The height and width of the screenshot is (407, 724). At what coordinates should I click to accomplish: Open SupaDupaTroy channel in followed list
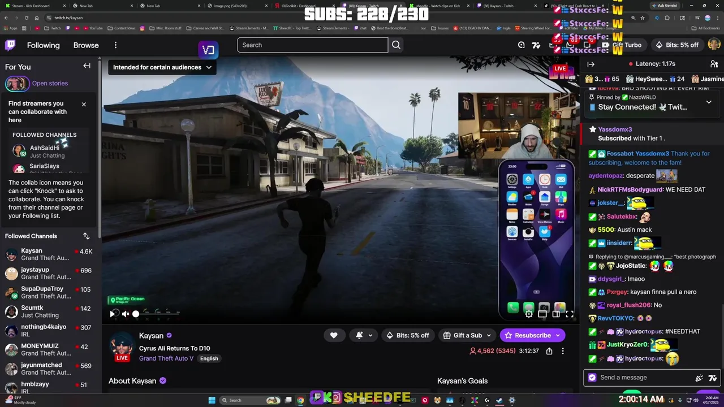click(48, 292)
